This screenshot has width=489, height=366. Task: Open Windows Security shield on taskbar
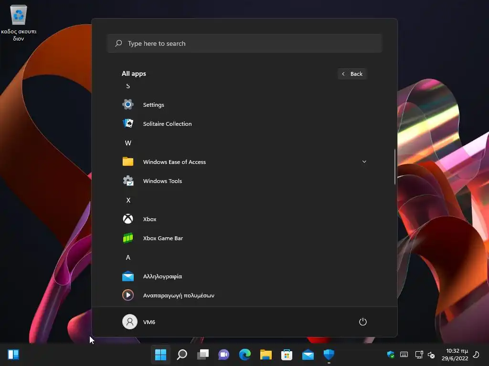click(329, 355)
